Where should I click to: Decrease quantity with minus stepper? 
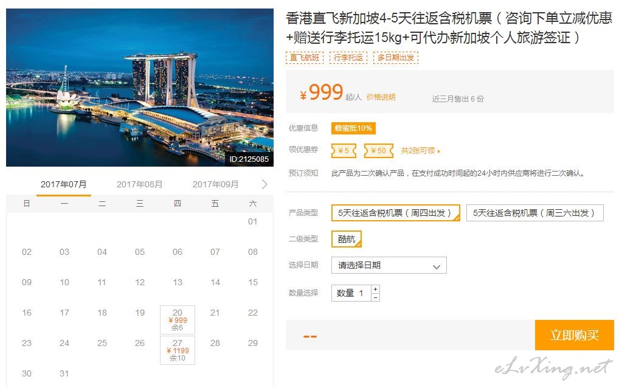(x=375, y=297)
